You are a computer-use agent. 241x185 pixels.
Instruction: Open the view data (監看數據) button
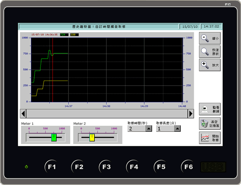(210, 110)
